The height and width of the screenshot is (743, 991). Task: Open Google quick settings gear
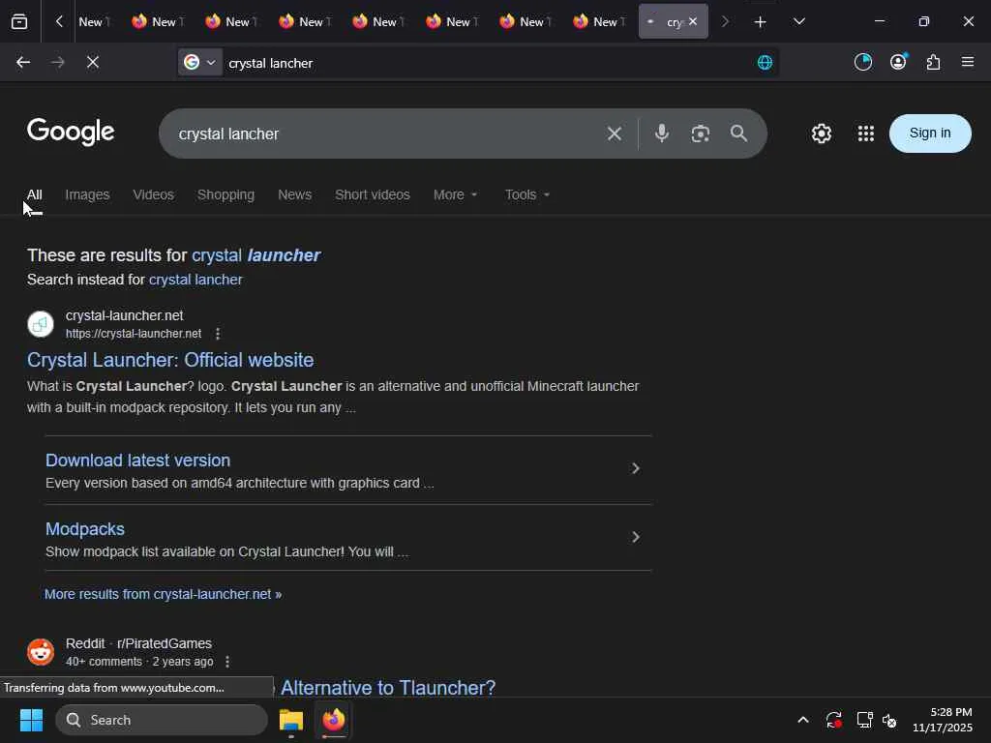click(822, 134)
